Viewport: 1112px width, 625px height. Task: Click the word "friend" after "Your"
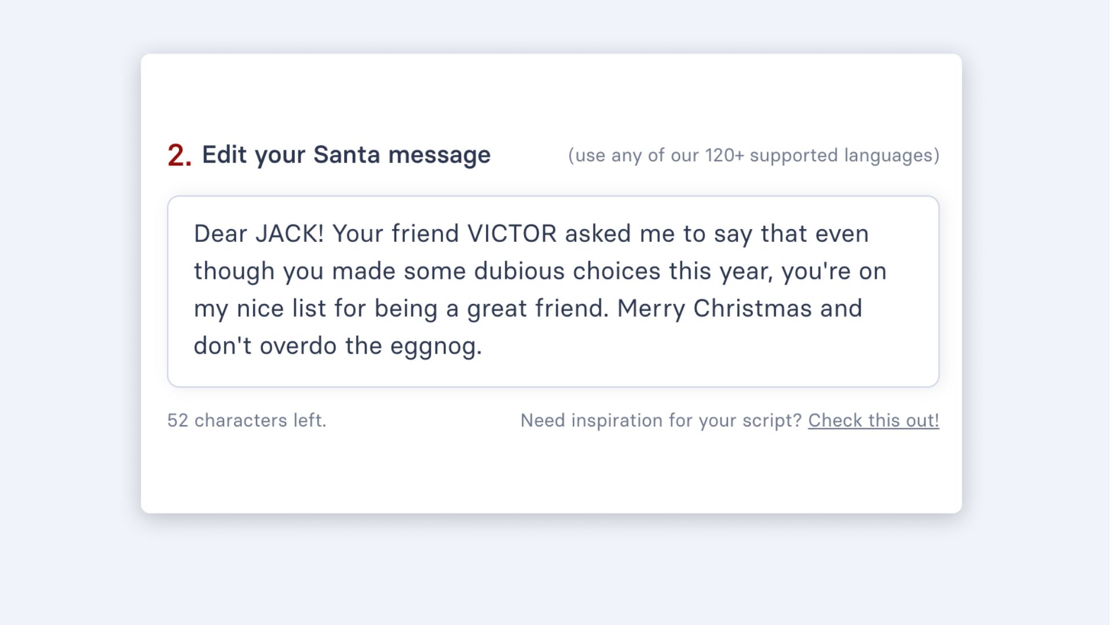pyautogui.click(x=425, y=234)
